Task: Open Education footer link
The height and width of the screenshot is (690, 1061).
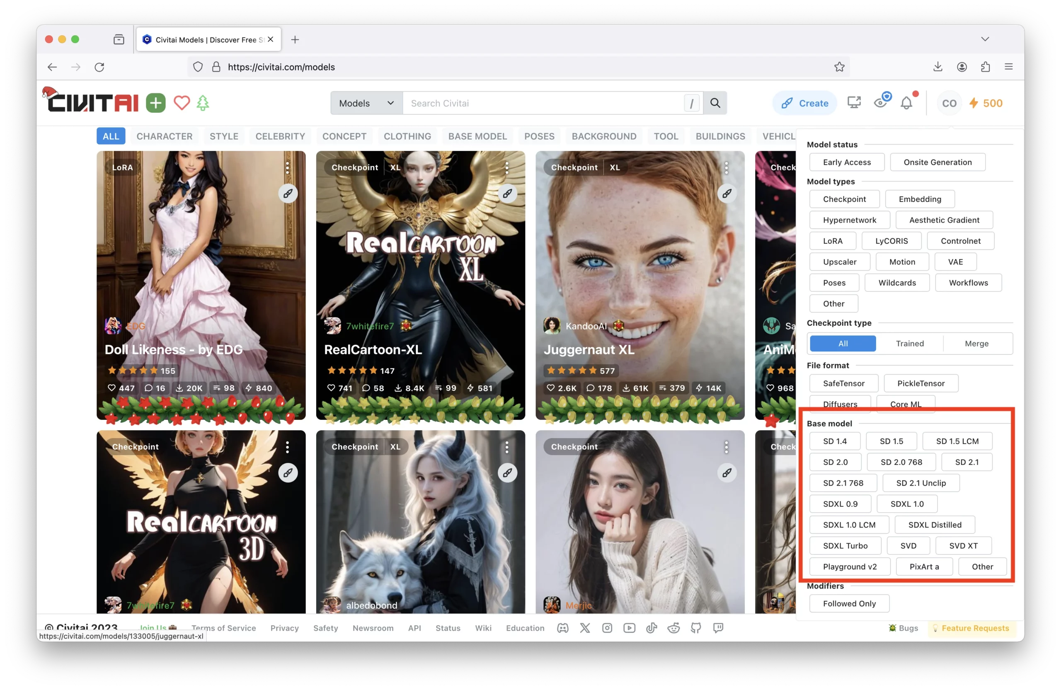Action: pyautogui.click(x=525, y=628)
